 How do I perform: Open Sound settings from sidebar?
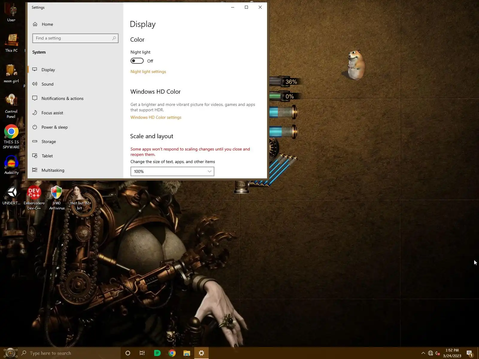pyautogui.click(x=47, y=84)
